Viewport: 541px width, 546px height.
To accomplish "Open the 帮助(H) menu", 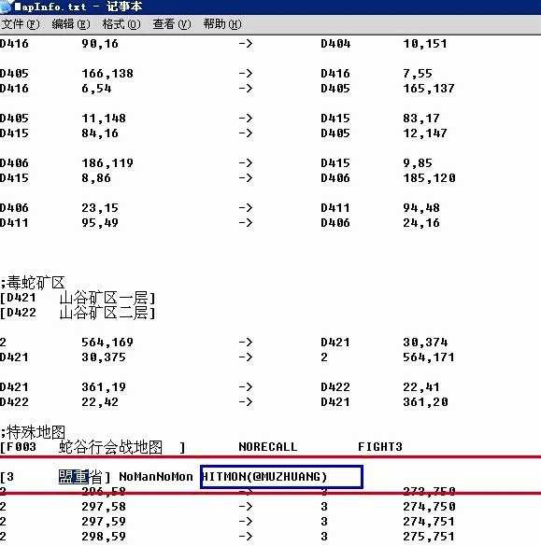I will 222,24.
